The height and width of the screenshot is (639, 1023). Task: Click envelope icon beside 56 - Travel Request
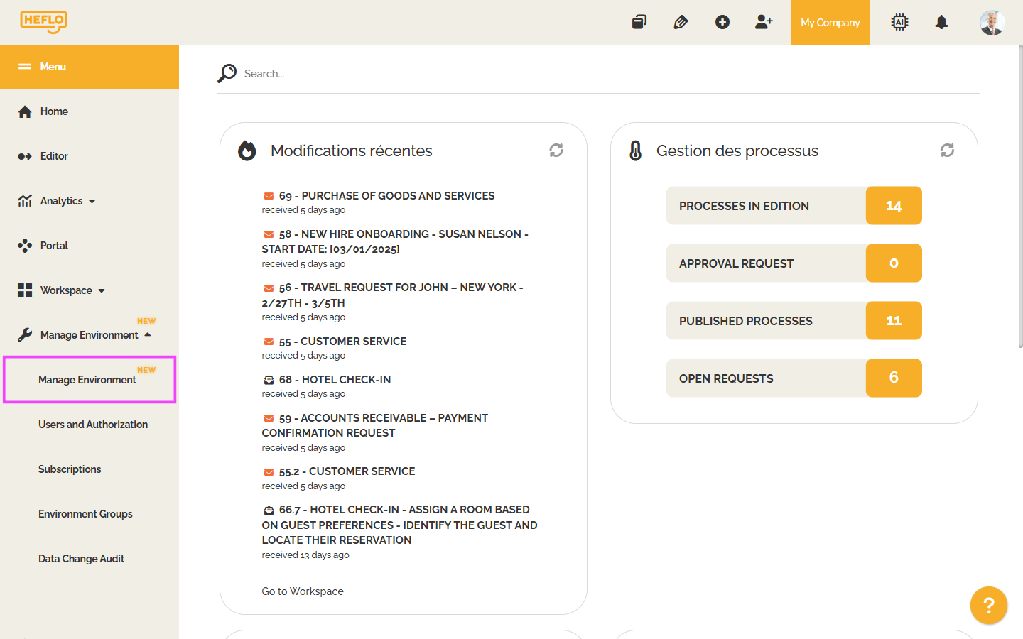tap(269, 288)
